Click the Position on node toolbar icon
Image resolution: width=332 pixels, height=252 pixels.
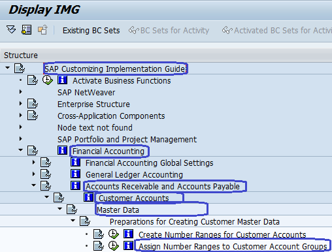click(27, 30)
